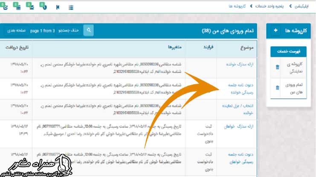The width and height of the screenshot is (316, 177).
Task: Click the حذف جستجو clear-search button
Action: coord(69,30)
